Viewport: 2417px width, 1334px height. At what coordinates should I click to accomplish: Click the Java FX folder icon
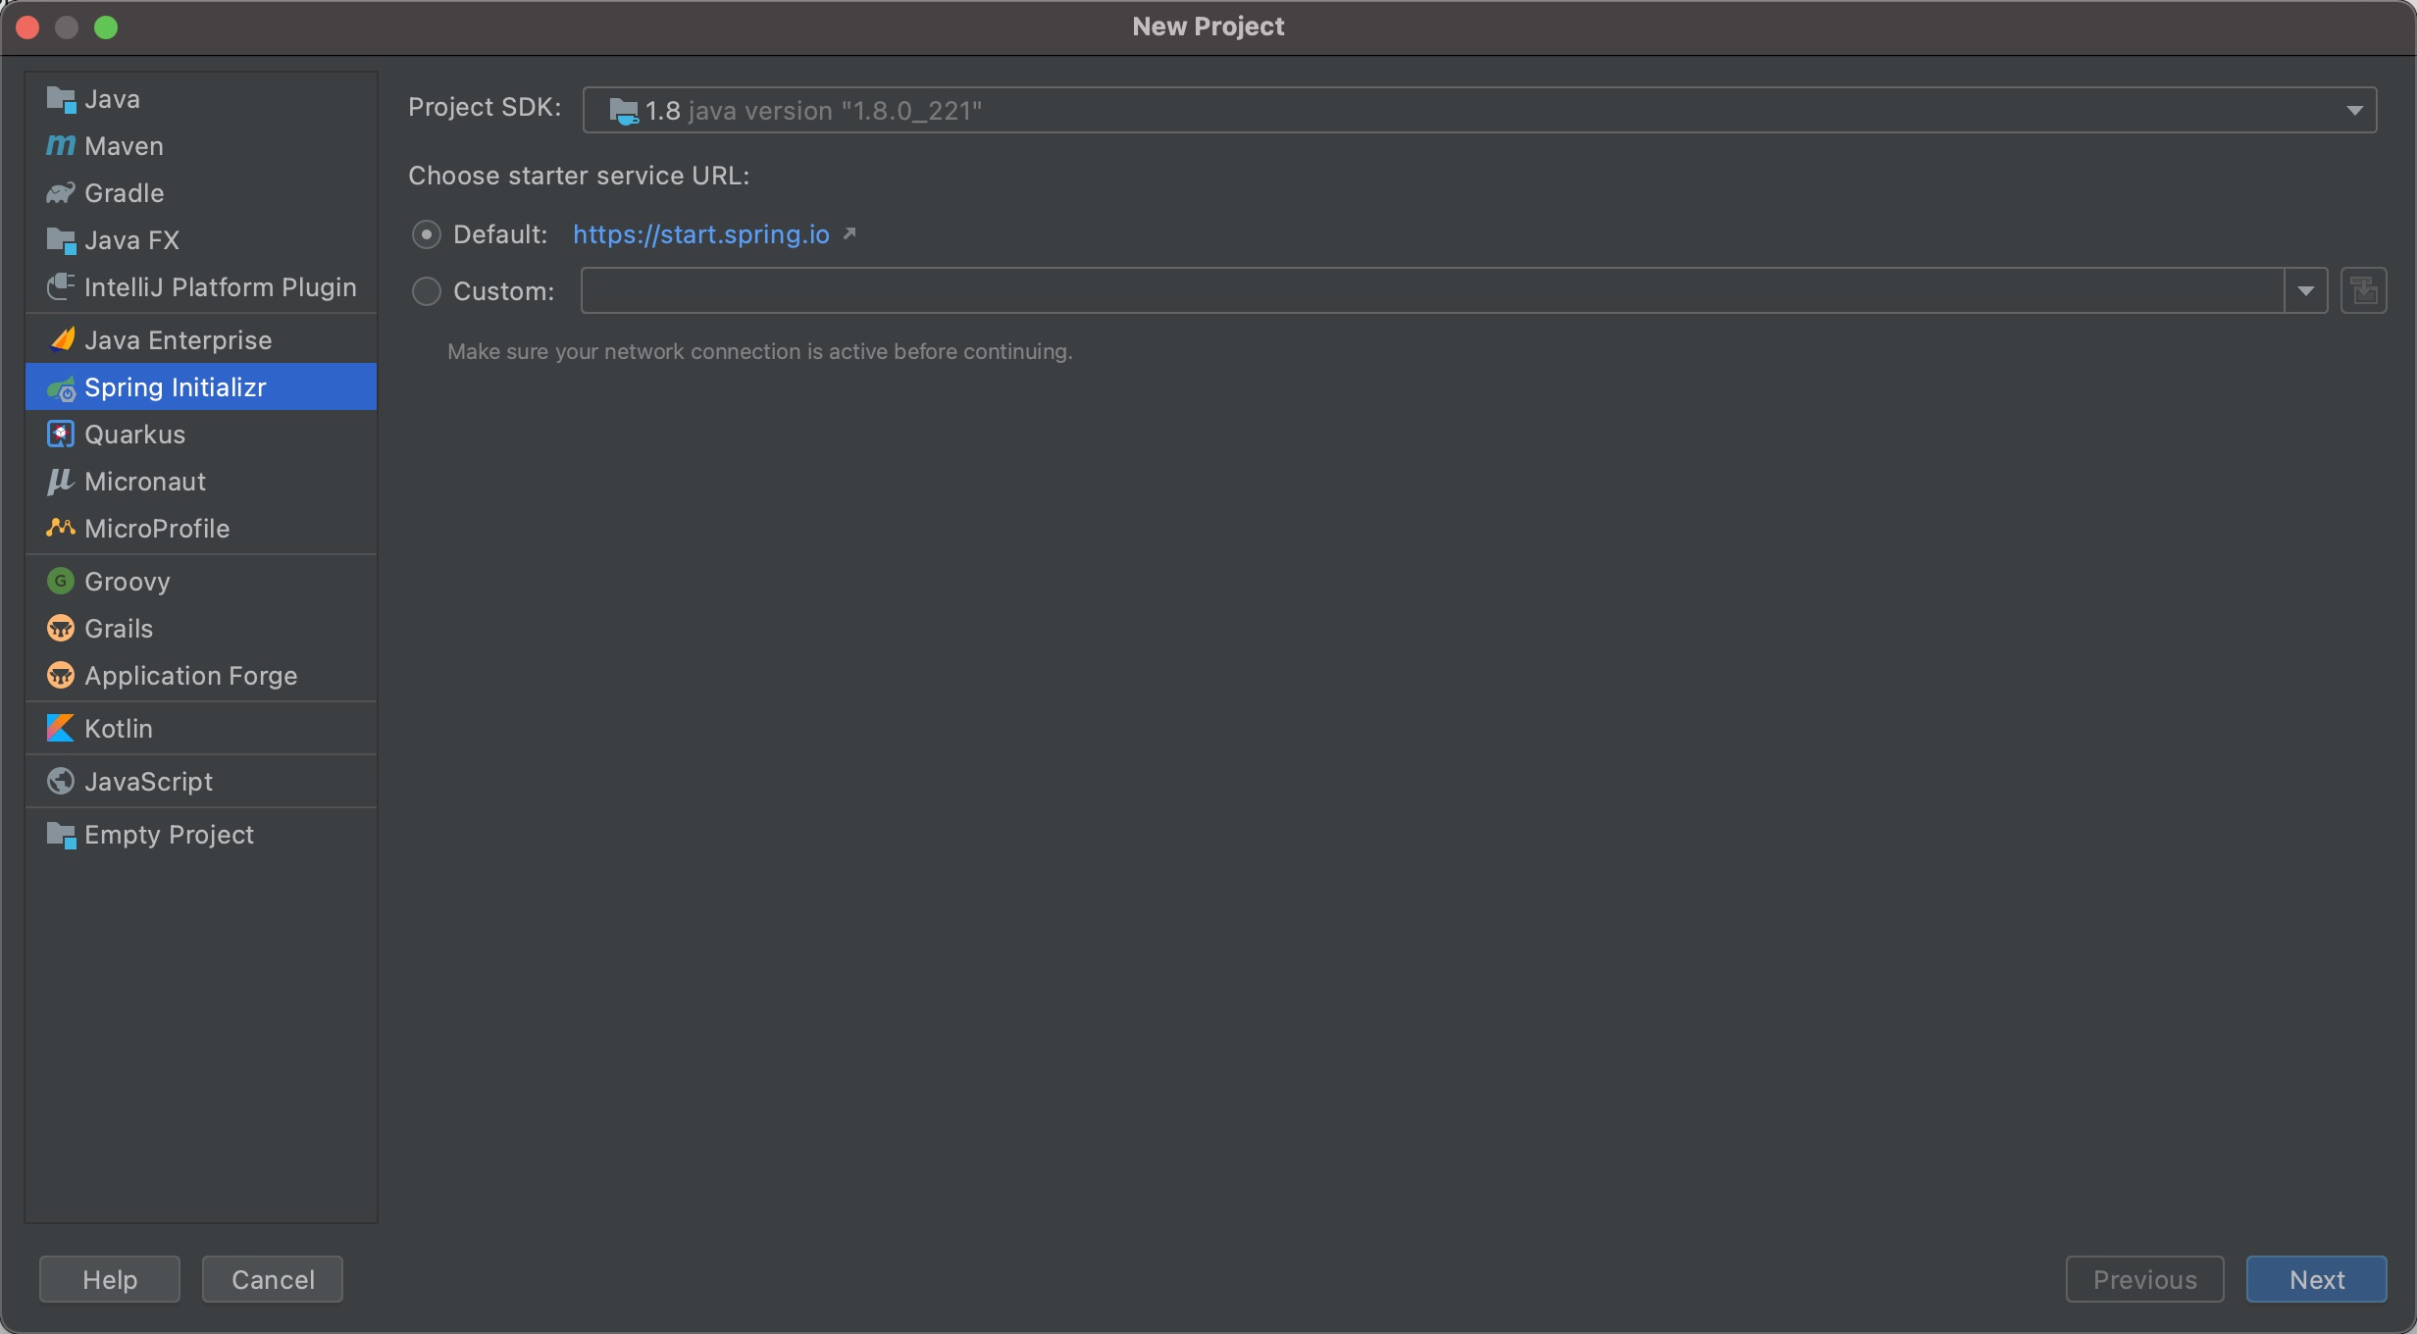tap(61, 240)
